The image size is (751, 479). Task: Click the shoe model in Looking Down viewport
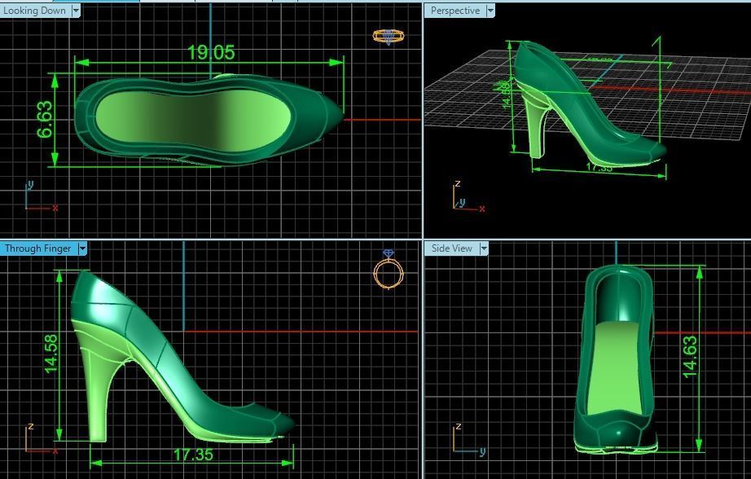[x=209, y=120]
